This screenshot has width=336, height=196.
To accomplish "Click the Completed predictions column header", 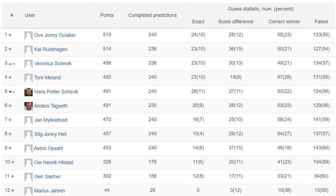I will tap(152, 15).
